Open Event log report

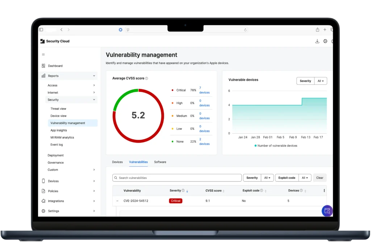coord(57,145)
